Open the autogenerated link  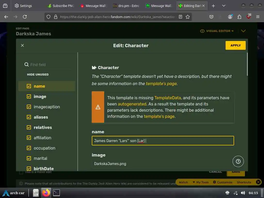(132, 104)
